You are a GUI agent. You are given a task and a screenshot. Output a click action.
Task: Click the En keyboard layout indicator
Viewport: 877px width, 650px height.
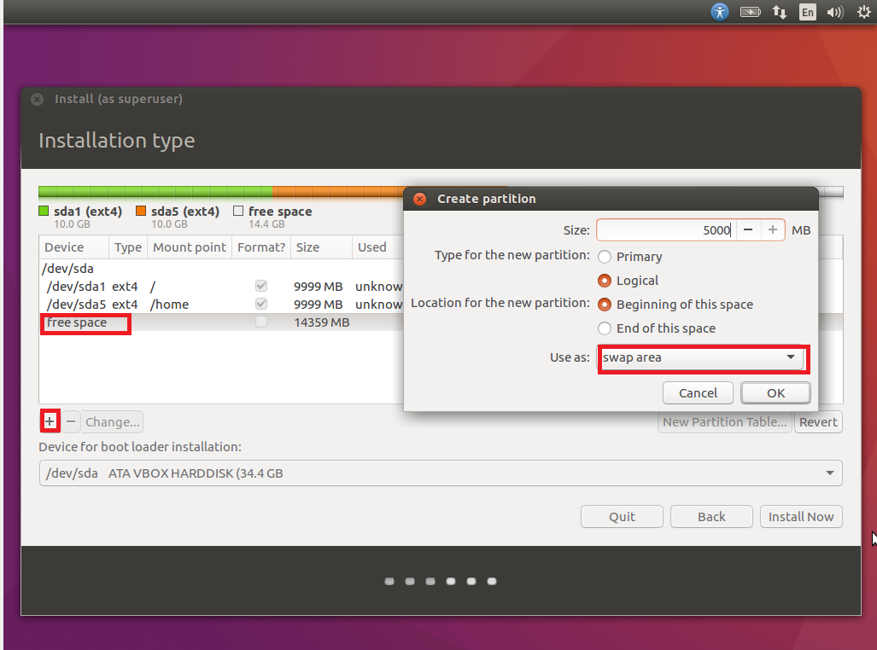(x=807, y=12)
